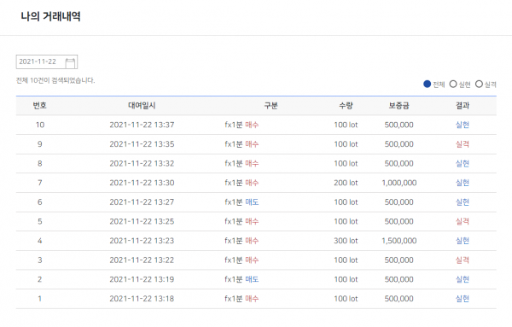The image size is (512, 327).
Task: Click the 실현 result in row 10
Action: pos(463,125)
